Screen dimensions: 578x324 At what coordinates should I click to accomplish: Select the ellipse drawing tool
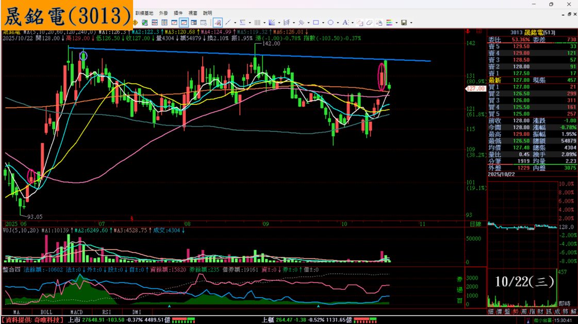pyautogui.click(x=331, y=23)
